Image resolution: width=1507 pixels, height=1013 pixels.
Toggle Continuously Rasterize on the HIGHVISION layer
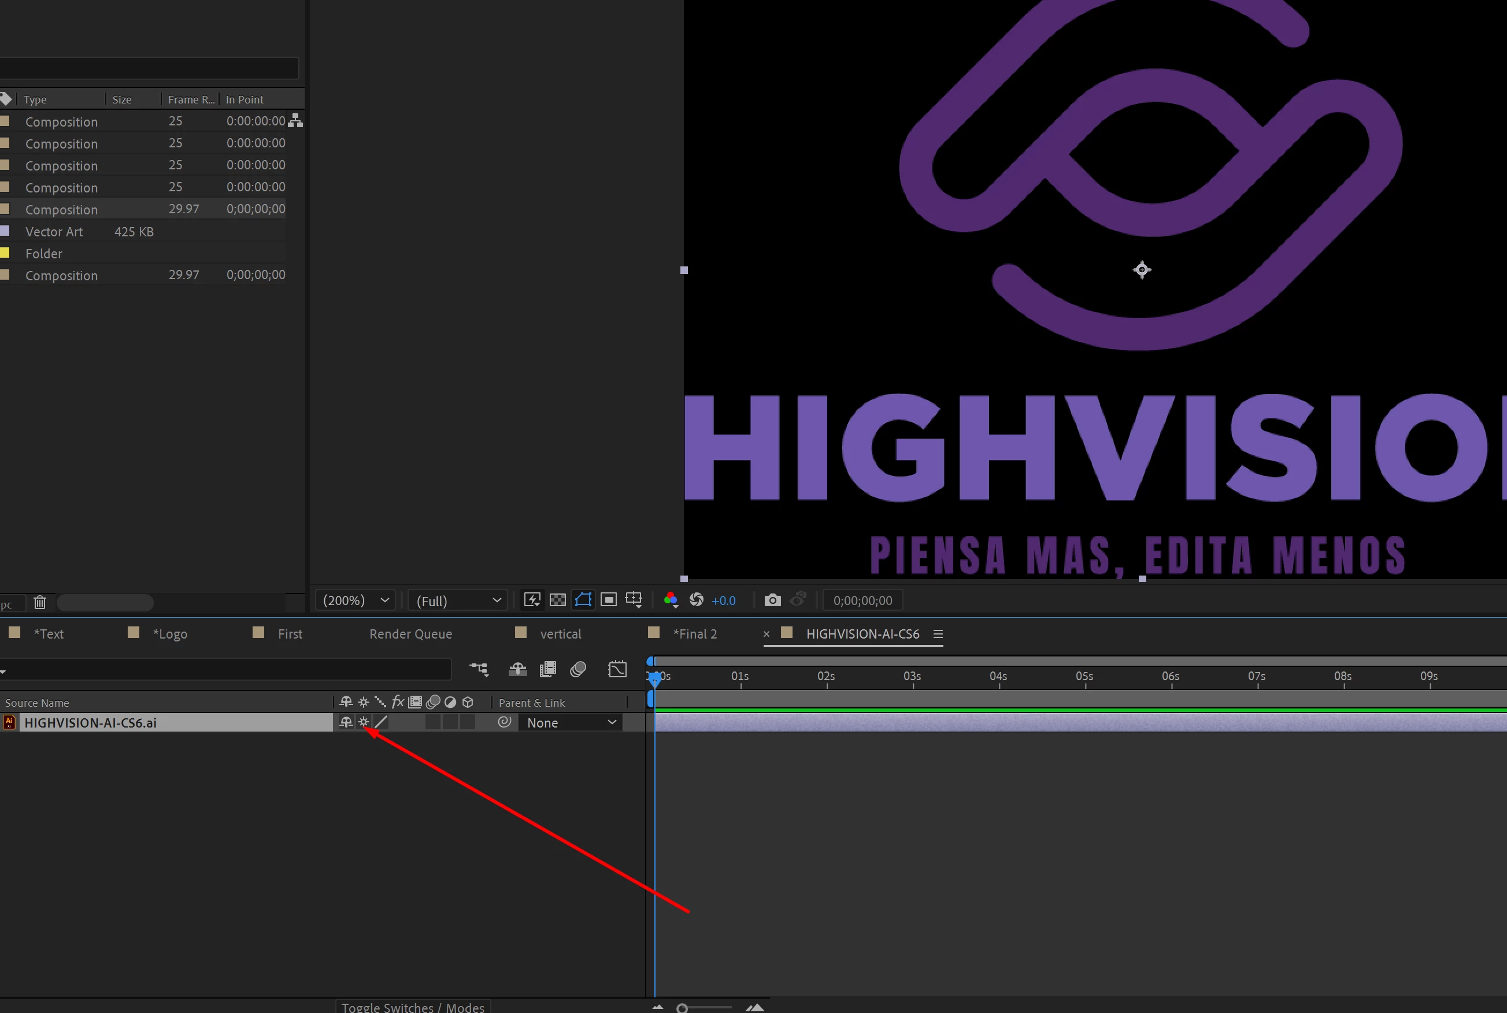[x=364, y=722]
